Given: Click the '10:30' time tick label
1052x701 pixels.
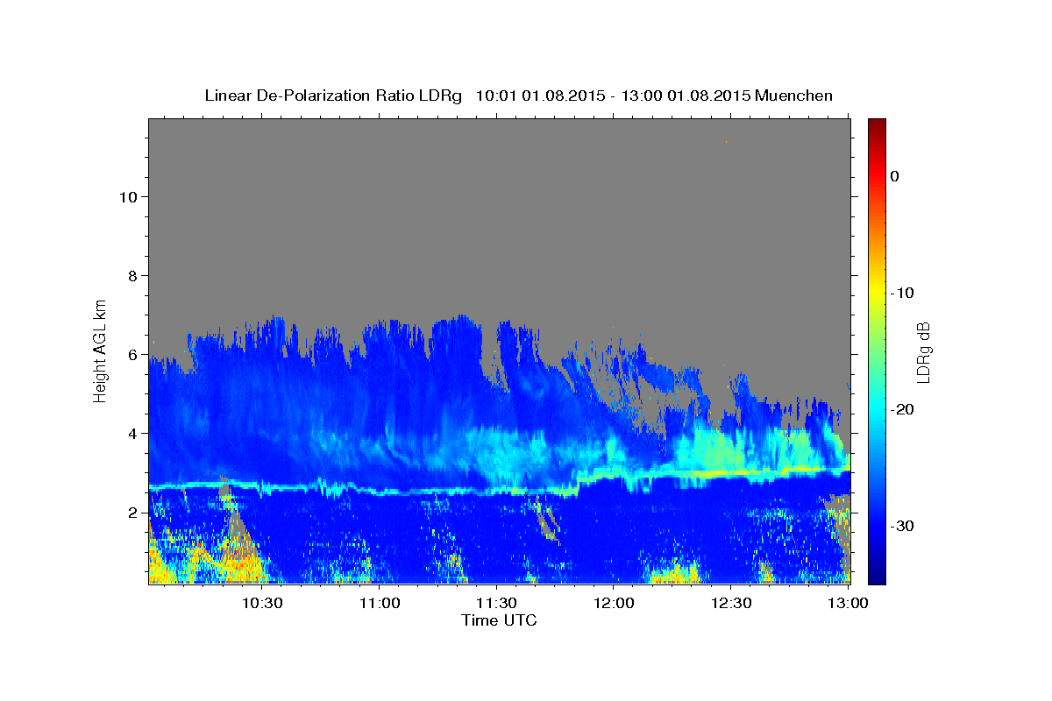Looking at the screenshot, I should (262, 603).
